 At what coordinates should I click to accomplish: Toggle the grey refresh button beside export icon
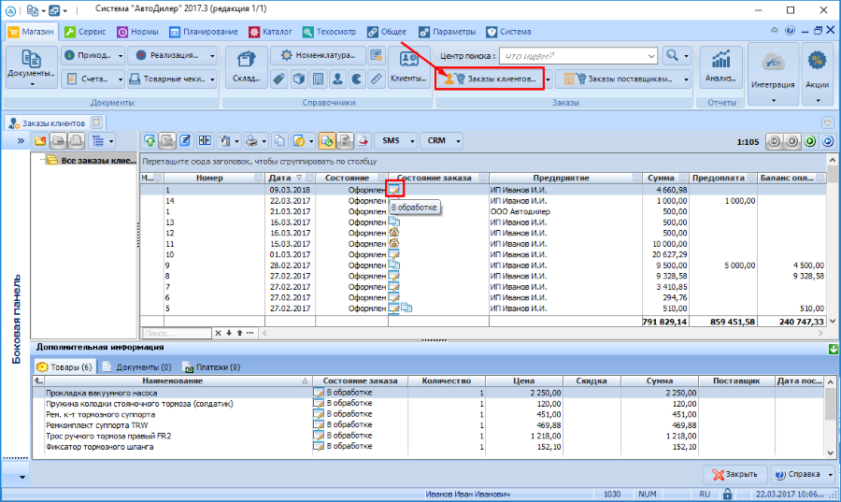pyautogui.click(x=345, y=141)
